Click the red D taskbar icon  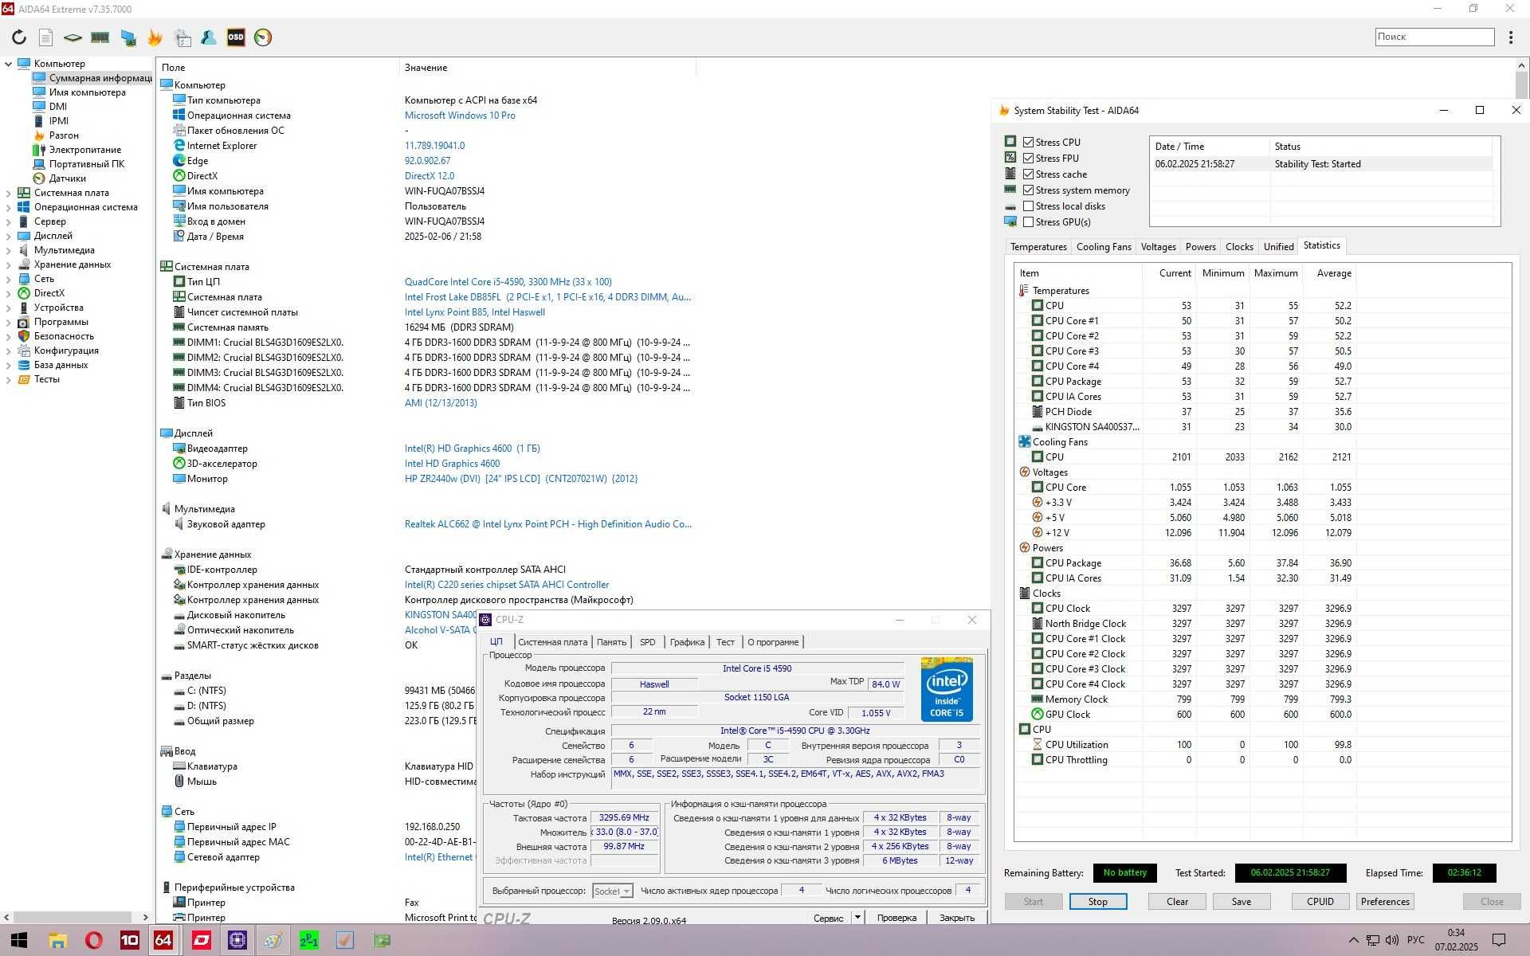pyautogui.click(x=201, y=940)
